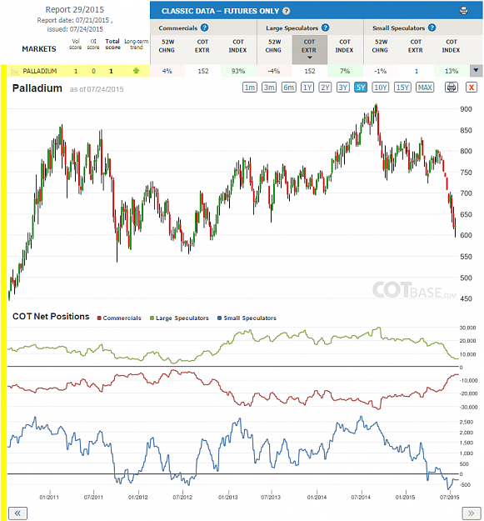Click Report 29/2015 title
484x521 pixels.
75,10
